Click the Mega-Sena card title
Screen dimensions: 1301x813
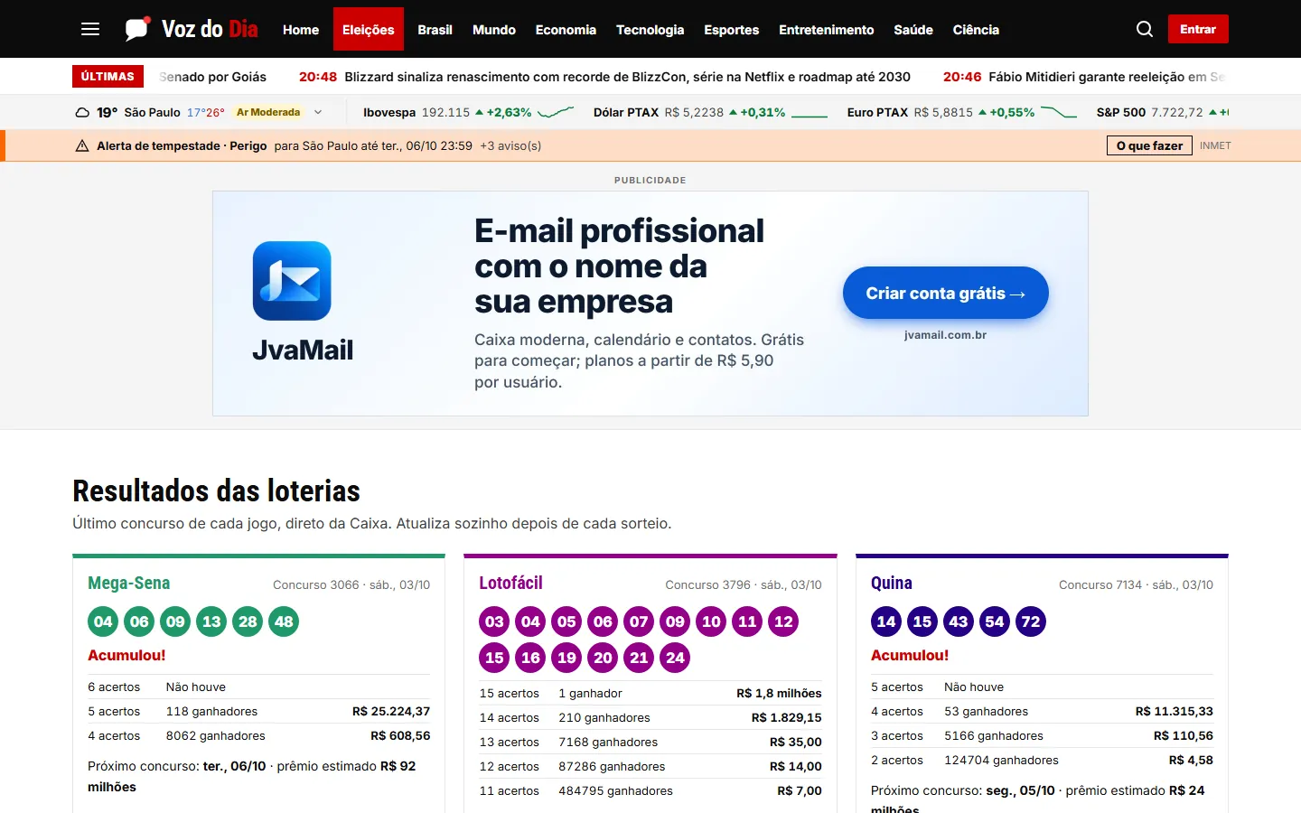(129, 584)
